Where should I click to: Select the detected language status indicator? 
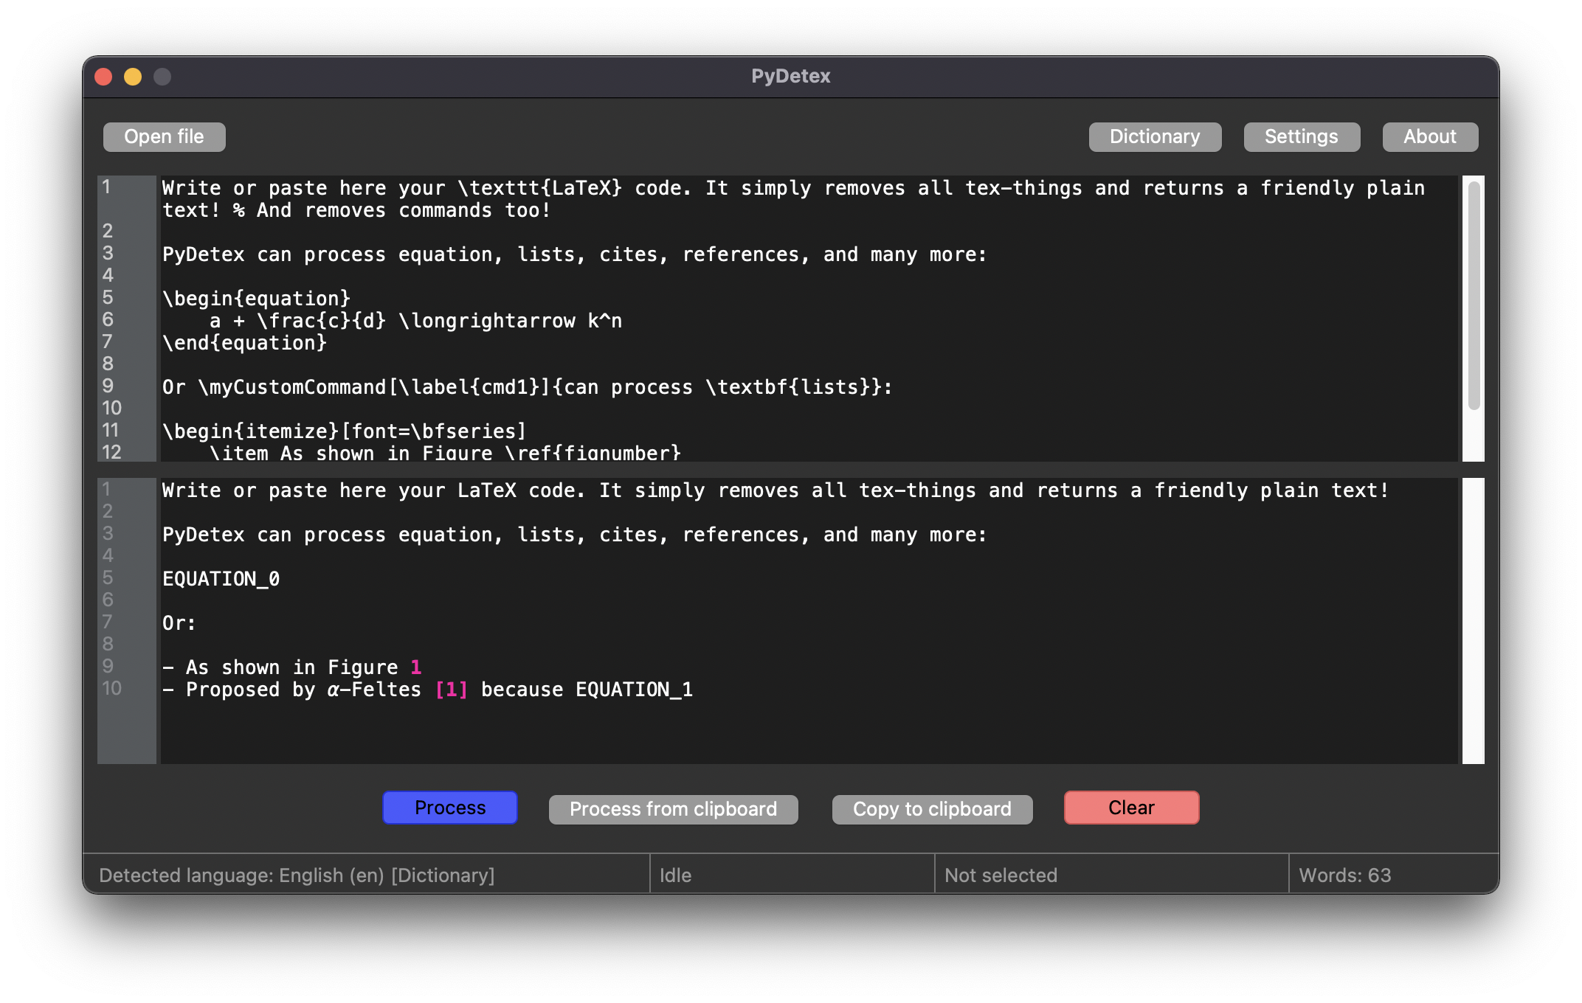tap(299, 875)
